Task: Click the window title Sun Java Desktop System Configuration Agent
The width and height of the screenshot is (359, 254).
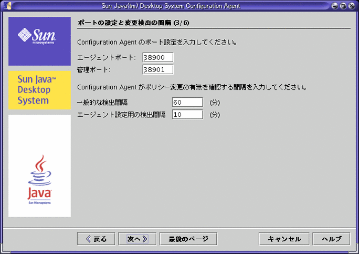Action: click(x=171, y=6)
